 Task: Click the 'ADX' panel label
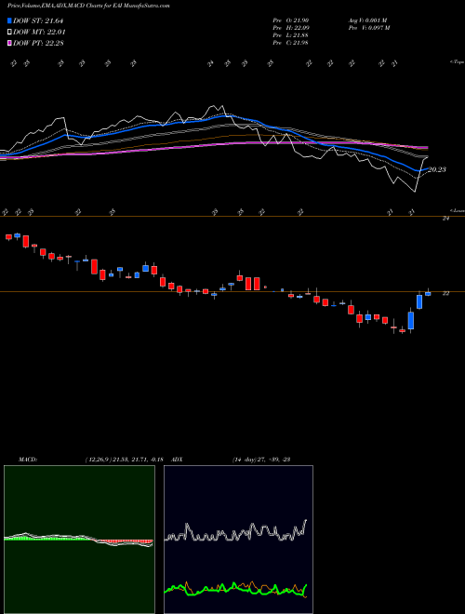pyautogui.click(x=178, y=460)
